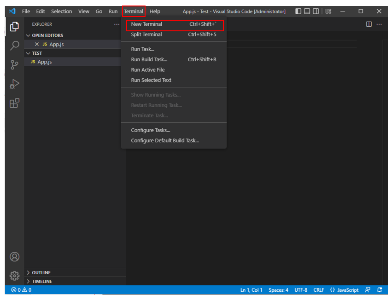The image size is (392, 300).
Task: Open the Extensions view icon
Action: click(x=14, y=103)
